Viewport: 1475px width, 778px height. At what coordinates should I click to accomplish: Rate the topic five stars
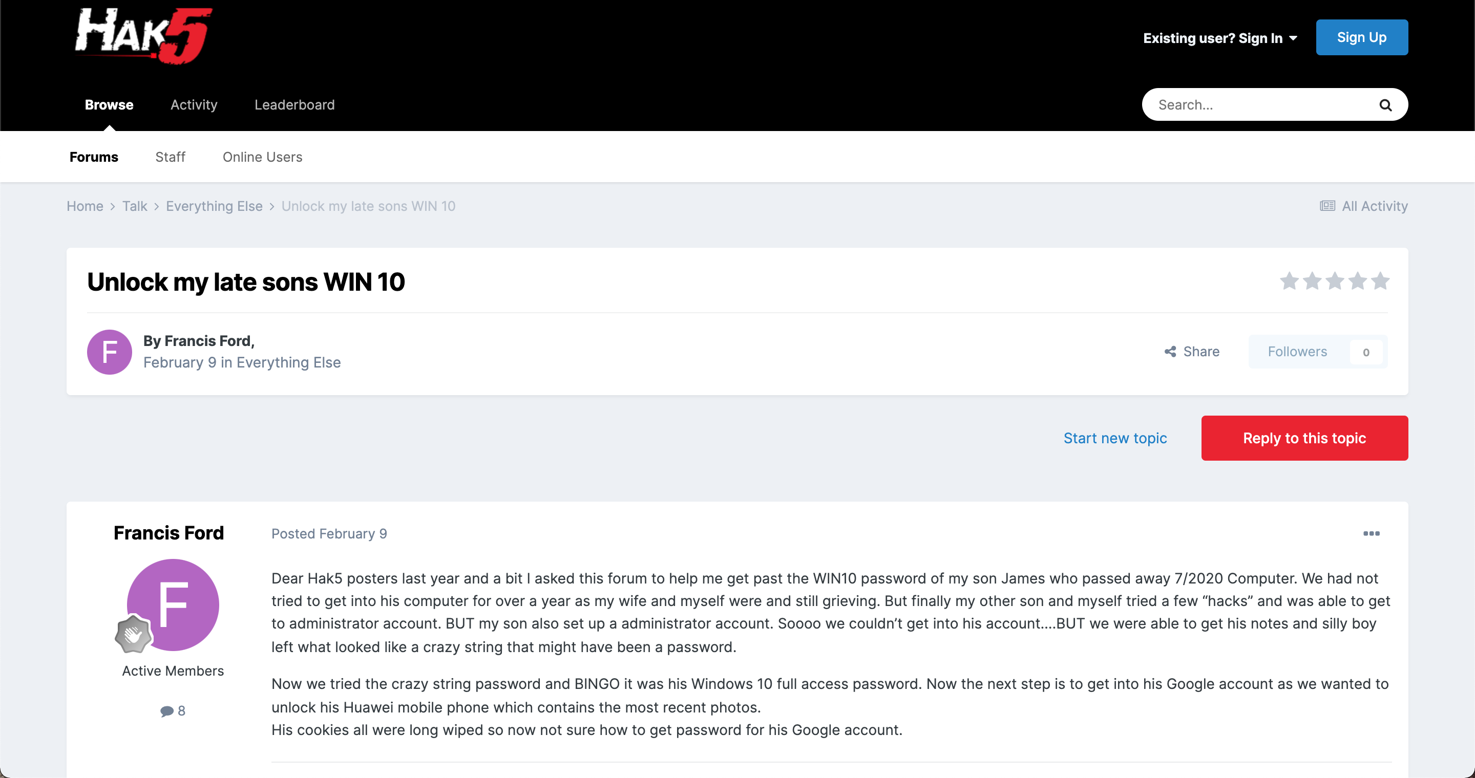[1381, 281]
